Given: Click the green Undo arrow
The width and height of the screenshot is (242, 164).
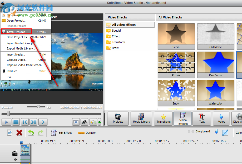Looking at the screenshot, I should coord(31,133).
